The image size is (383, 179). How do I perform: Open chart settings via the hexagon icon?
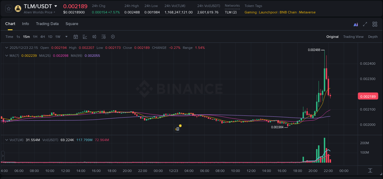pos(113,37)
